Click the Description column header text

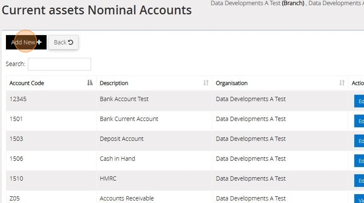[114, 83]
